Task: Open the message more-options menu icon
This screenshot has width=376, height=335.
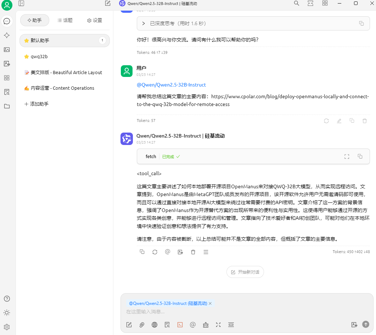Action: click(x=206, y=252)
